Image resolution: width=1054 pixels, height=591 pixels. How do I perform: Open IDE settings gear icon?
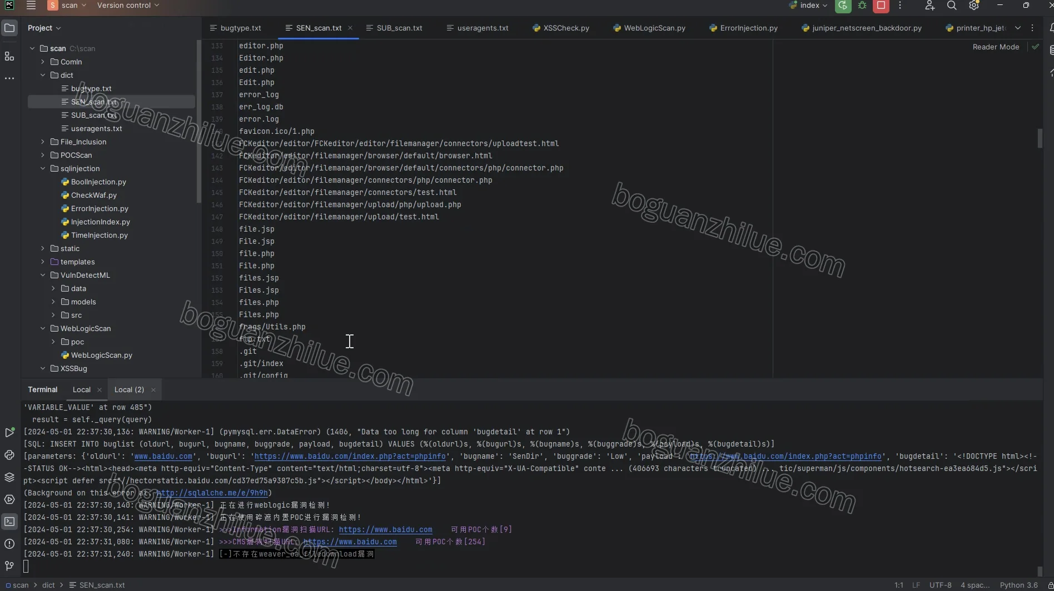[974, 6]
